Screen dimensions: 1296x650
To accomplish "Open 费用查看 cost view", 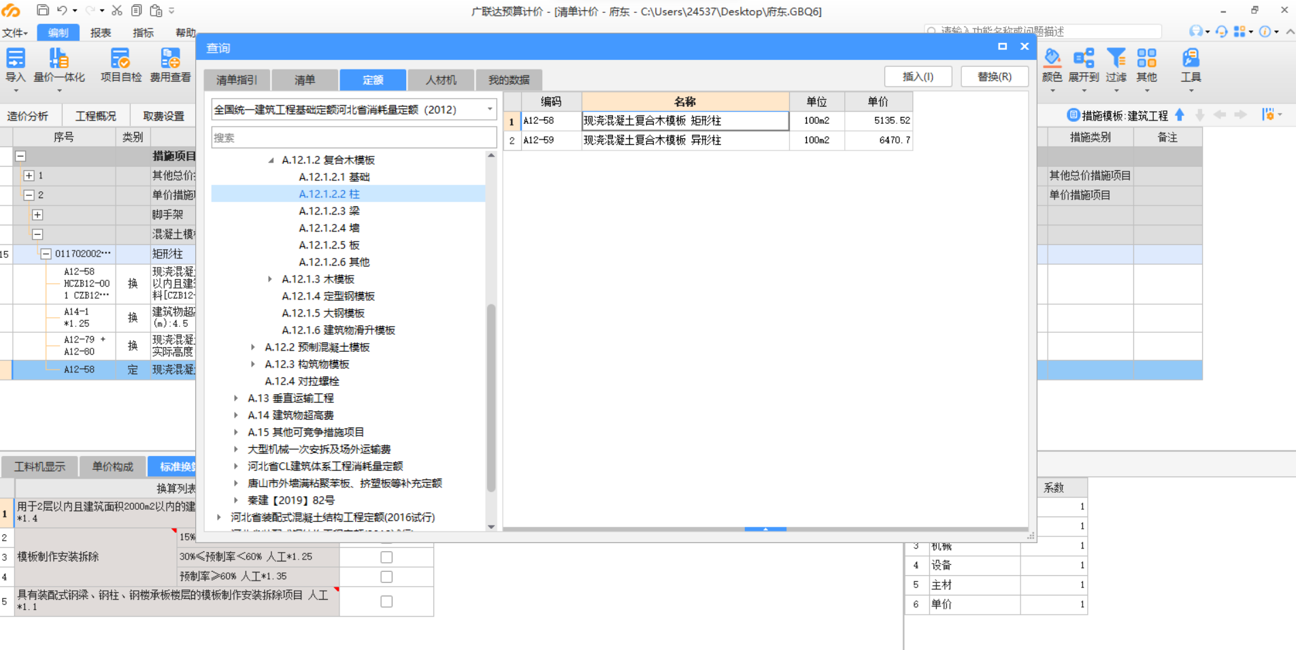I will 170,66.
